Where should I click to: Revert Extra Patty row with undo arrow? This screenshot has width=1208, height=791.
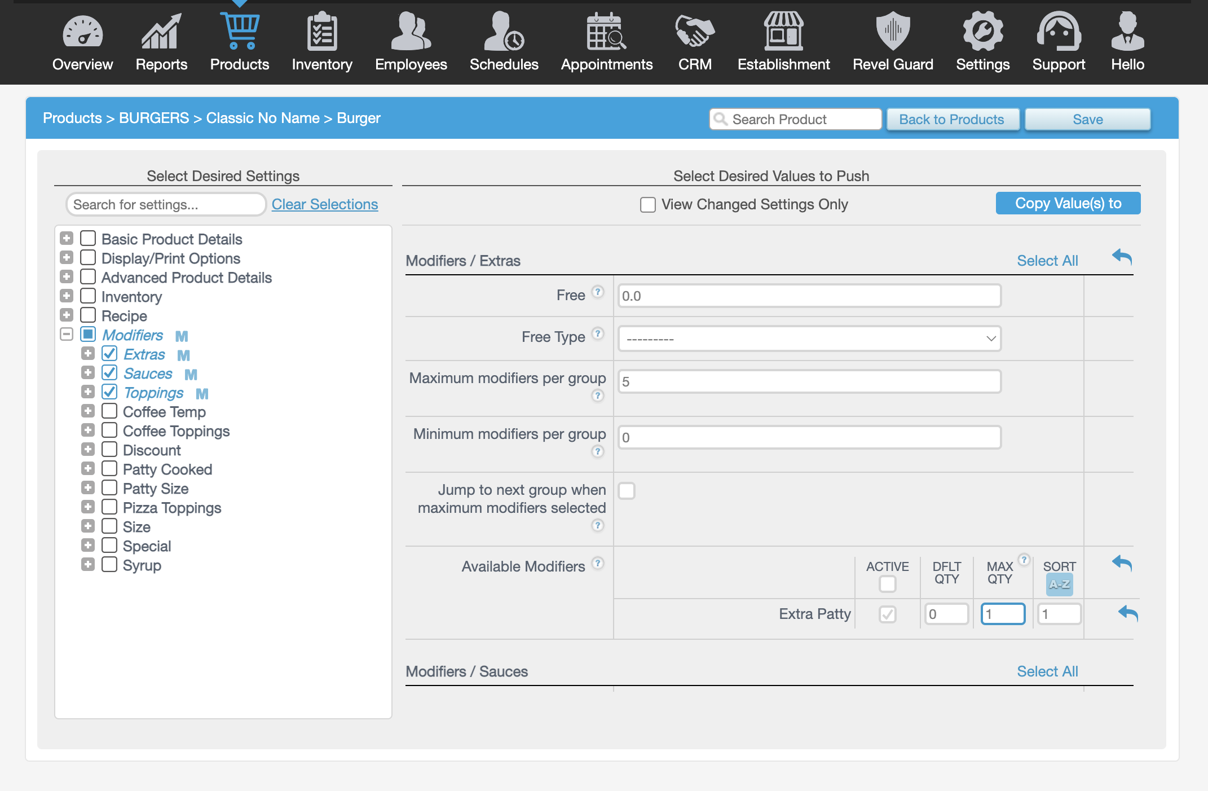(1128, 613)
